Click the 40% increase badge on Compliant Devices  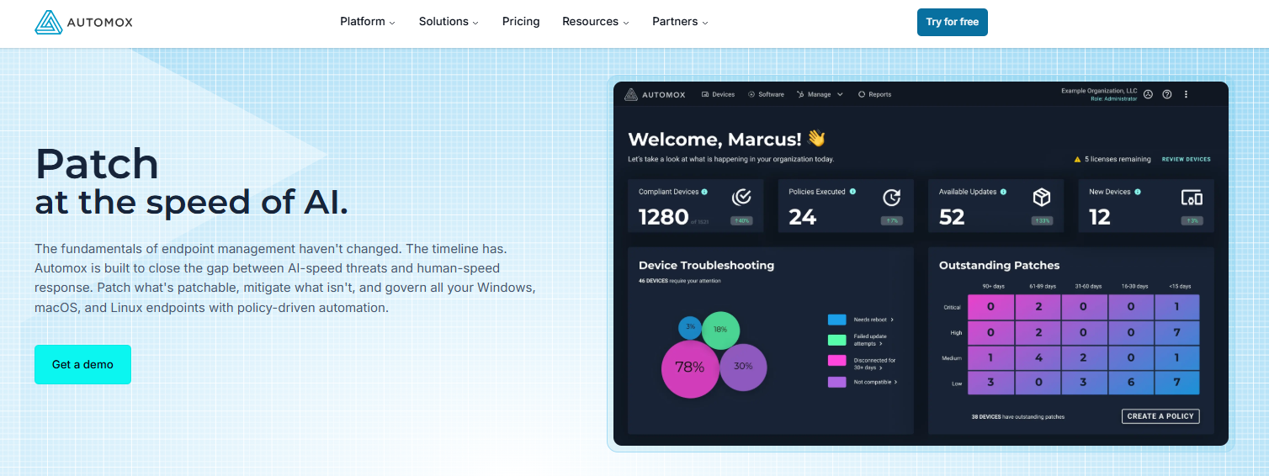(741, 220)
